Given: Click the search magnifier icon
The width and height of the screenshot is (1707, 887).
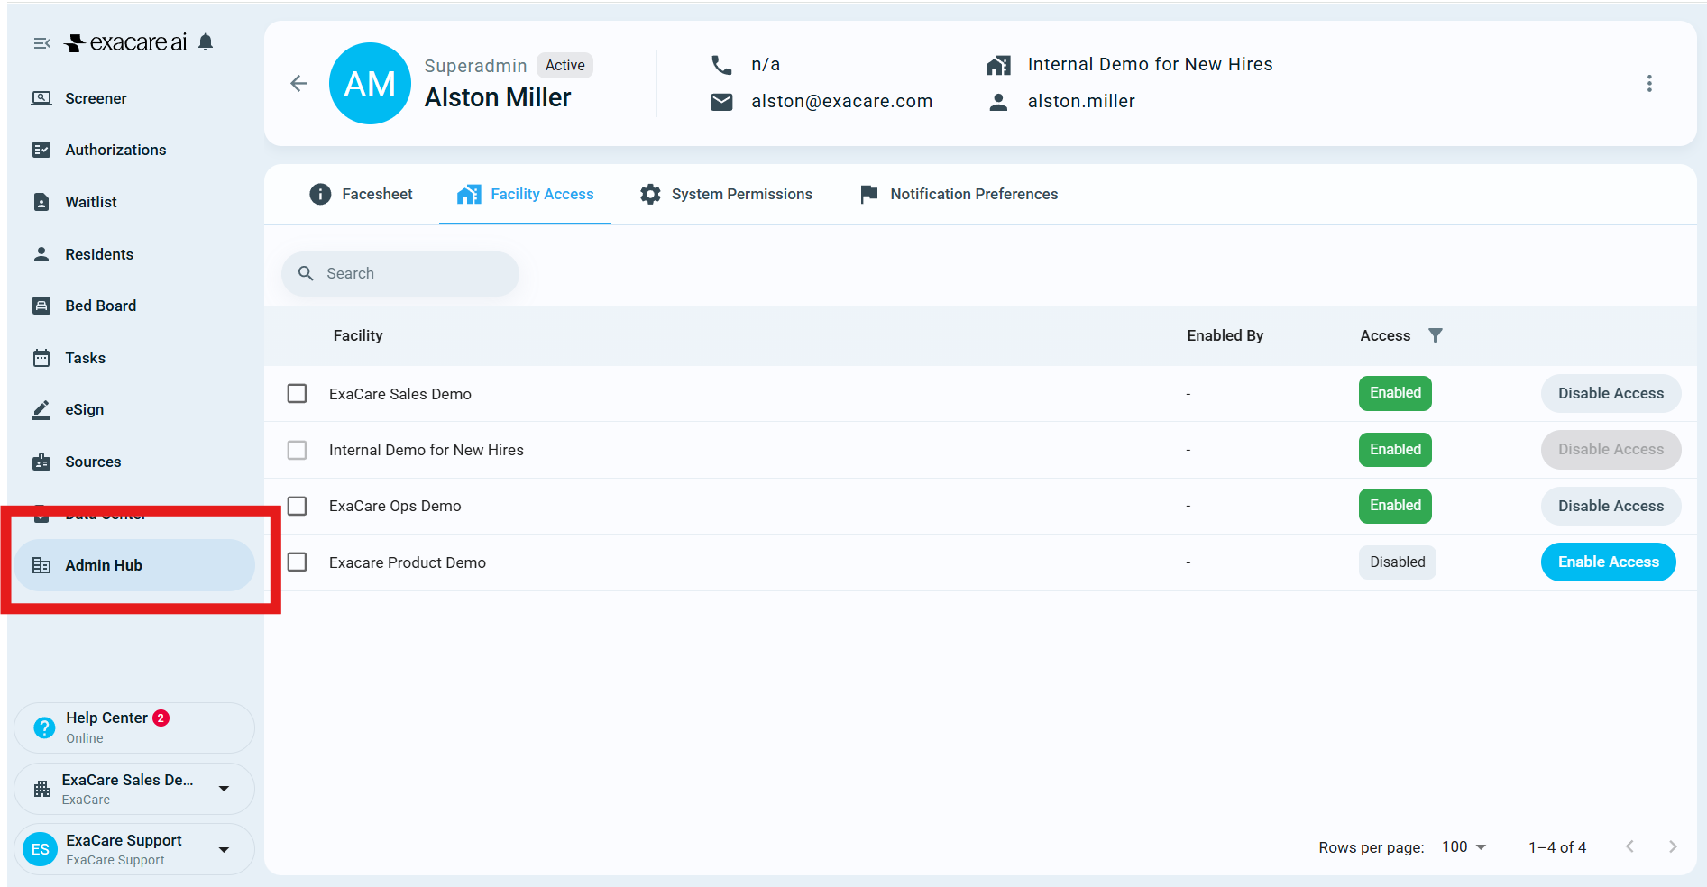Looking at the screenshot, I should 306,273.
